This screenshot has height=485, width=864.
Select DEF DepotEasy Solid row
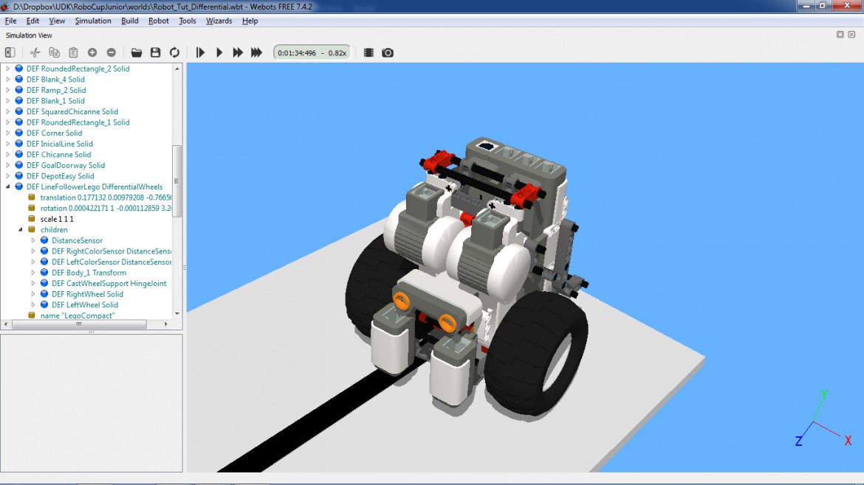[60, 176]
